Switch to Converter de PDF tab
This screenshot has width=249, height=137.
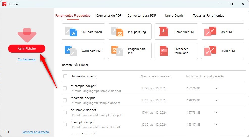[x=109, y=16]
